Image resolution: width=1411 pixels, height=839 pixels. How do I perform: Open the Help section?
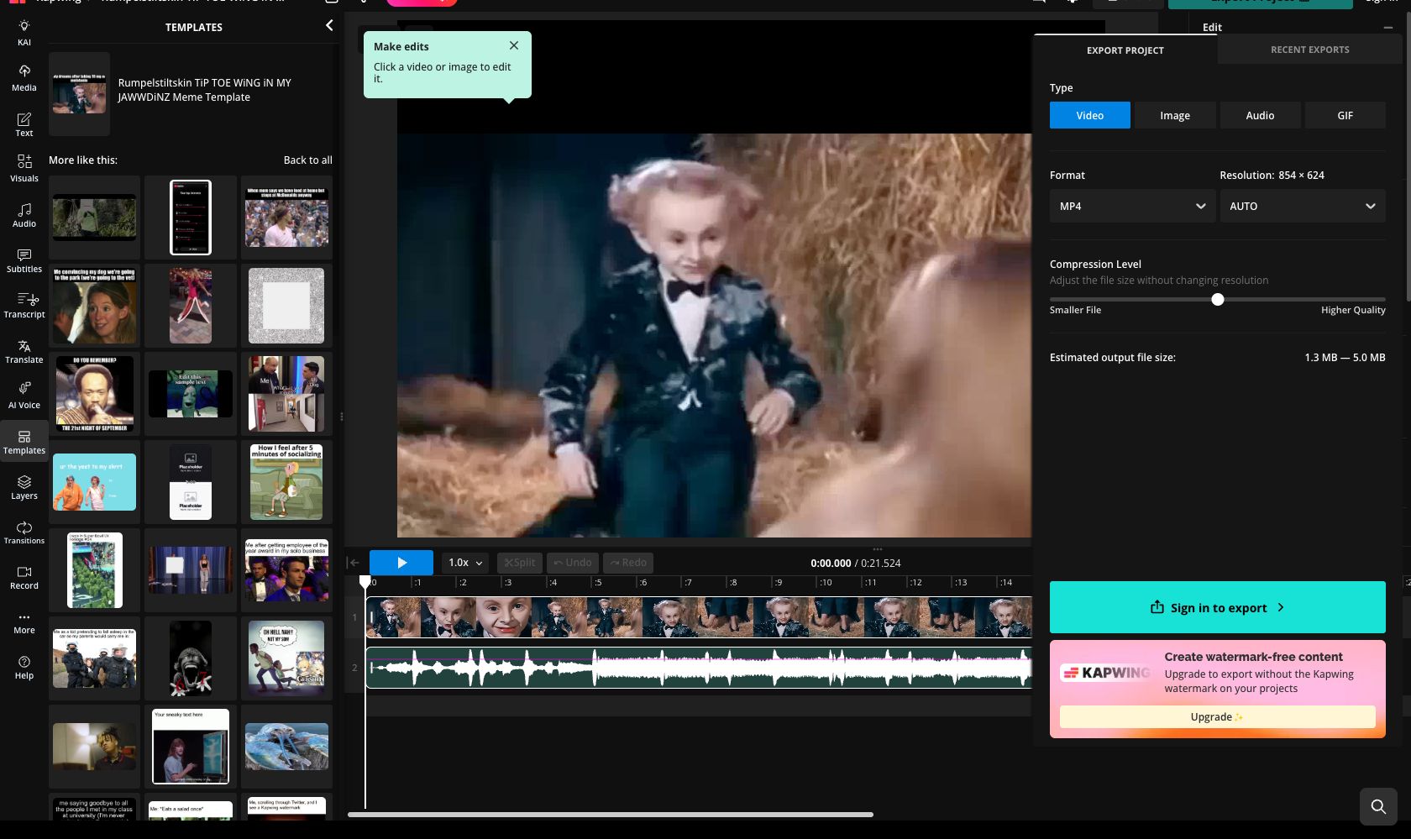click(24, 668)
